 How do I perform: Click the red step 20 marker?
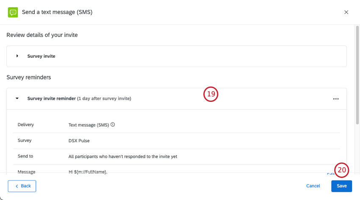pos(342,170)
